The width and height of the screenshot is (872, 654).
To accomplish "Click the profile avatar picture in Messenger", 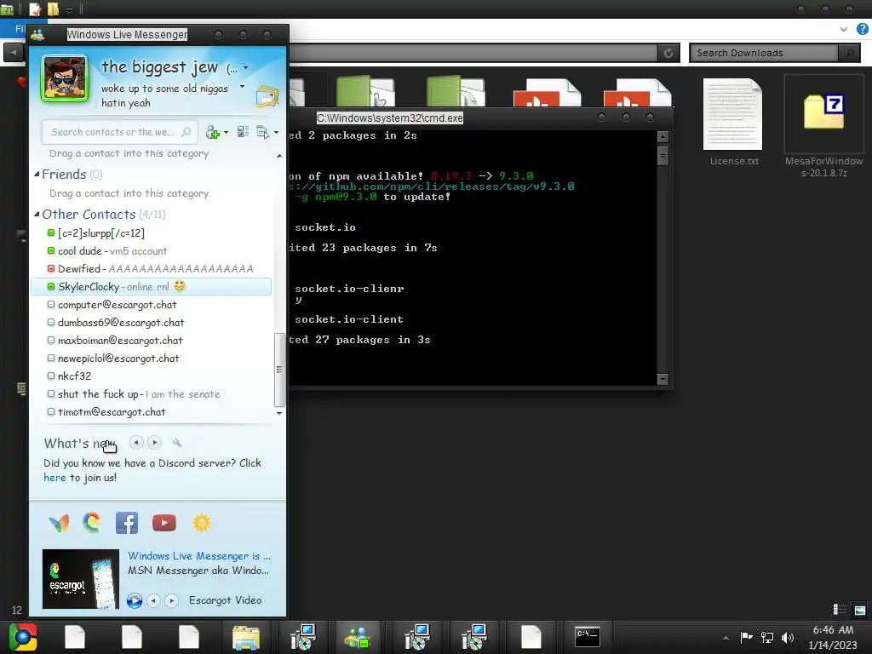I will (x=65, y=78).
